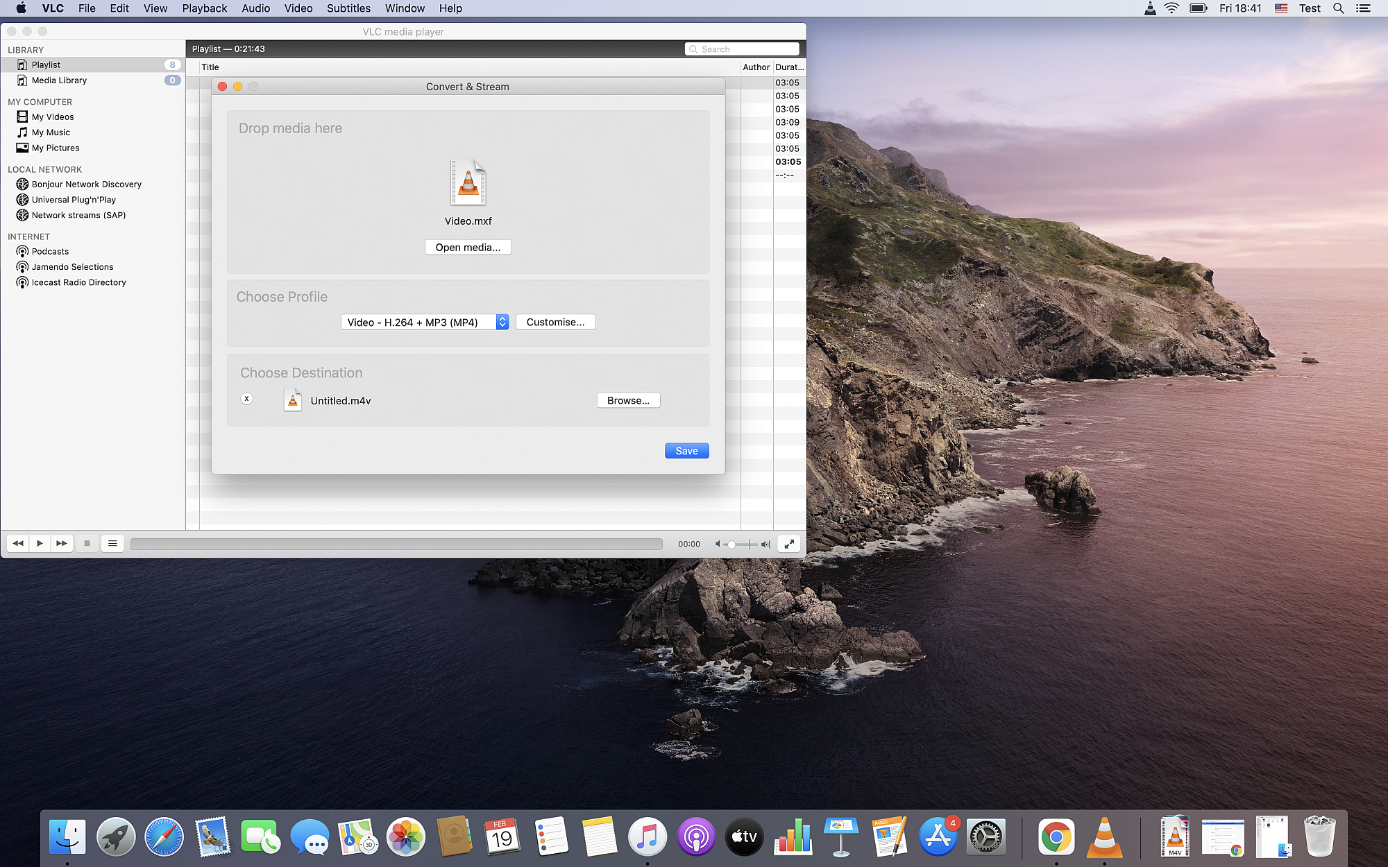The width and height of the screenshot is (1388, 867).
Task: Click the stop playback button
Action: click(x=87, y=544)
